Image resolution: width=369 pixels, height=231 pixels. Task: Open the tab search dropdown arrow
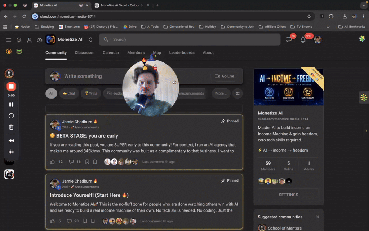point(364,5)
